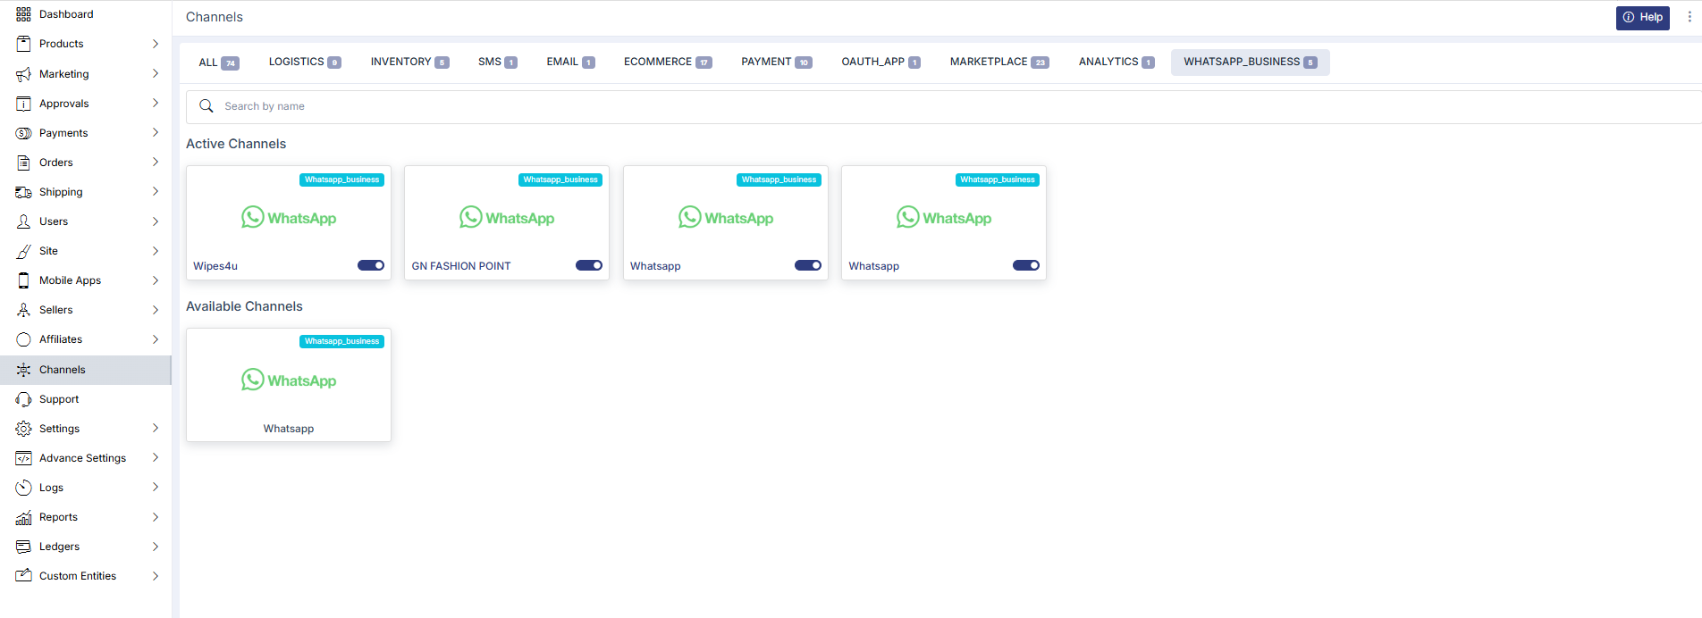Click the Channels hub icon

23,370
